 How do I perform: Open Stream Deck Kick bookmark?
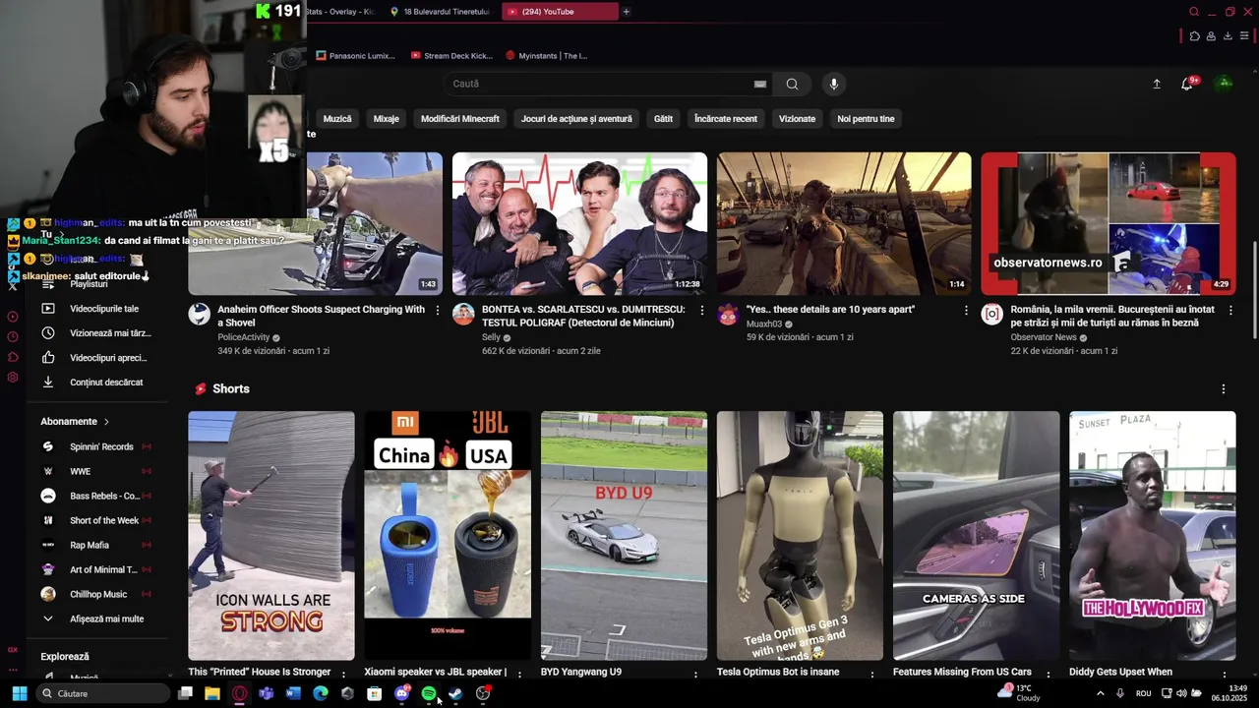coord(451,56)
